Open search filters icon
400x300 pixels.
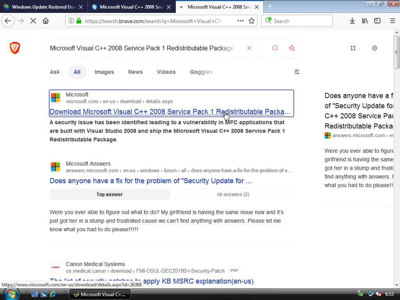click(x=297, y=72)
